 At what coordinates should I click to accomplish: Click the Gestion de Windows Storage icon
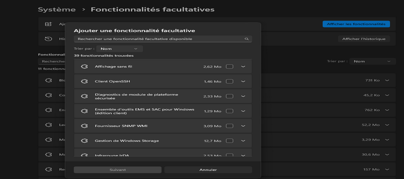(83, 141)
